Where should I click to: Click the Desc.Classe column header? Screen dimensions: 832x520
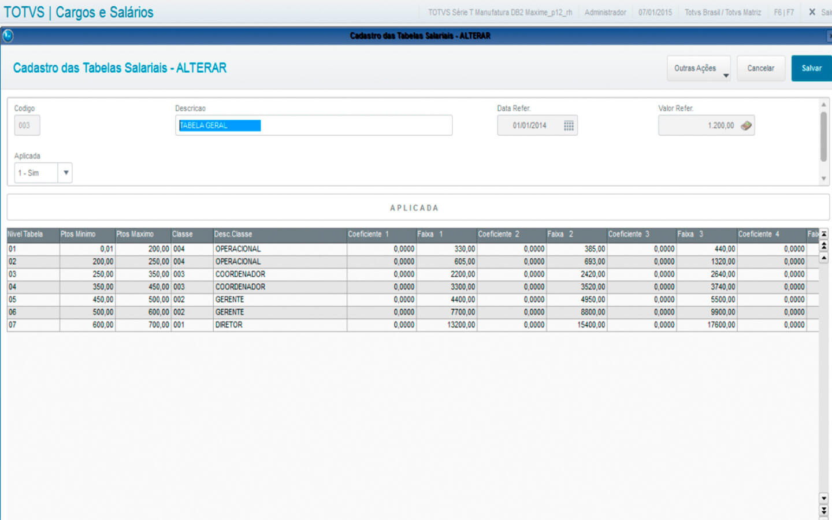tap(279, 235)
